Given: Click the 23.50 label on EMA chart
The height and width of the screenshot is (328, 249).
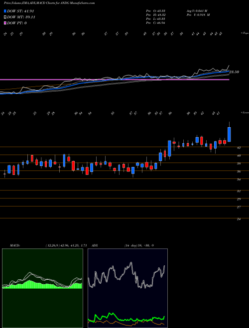Looking at the screenshot, I should pyautogui.click(x=234, y=72).
